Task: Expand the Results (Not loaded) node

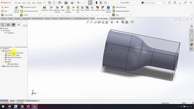Action: coord(1,66)
